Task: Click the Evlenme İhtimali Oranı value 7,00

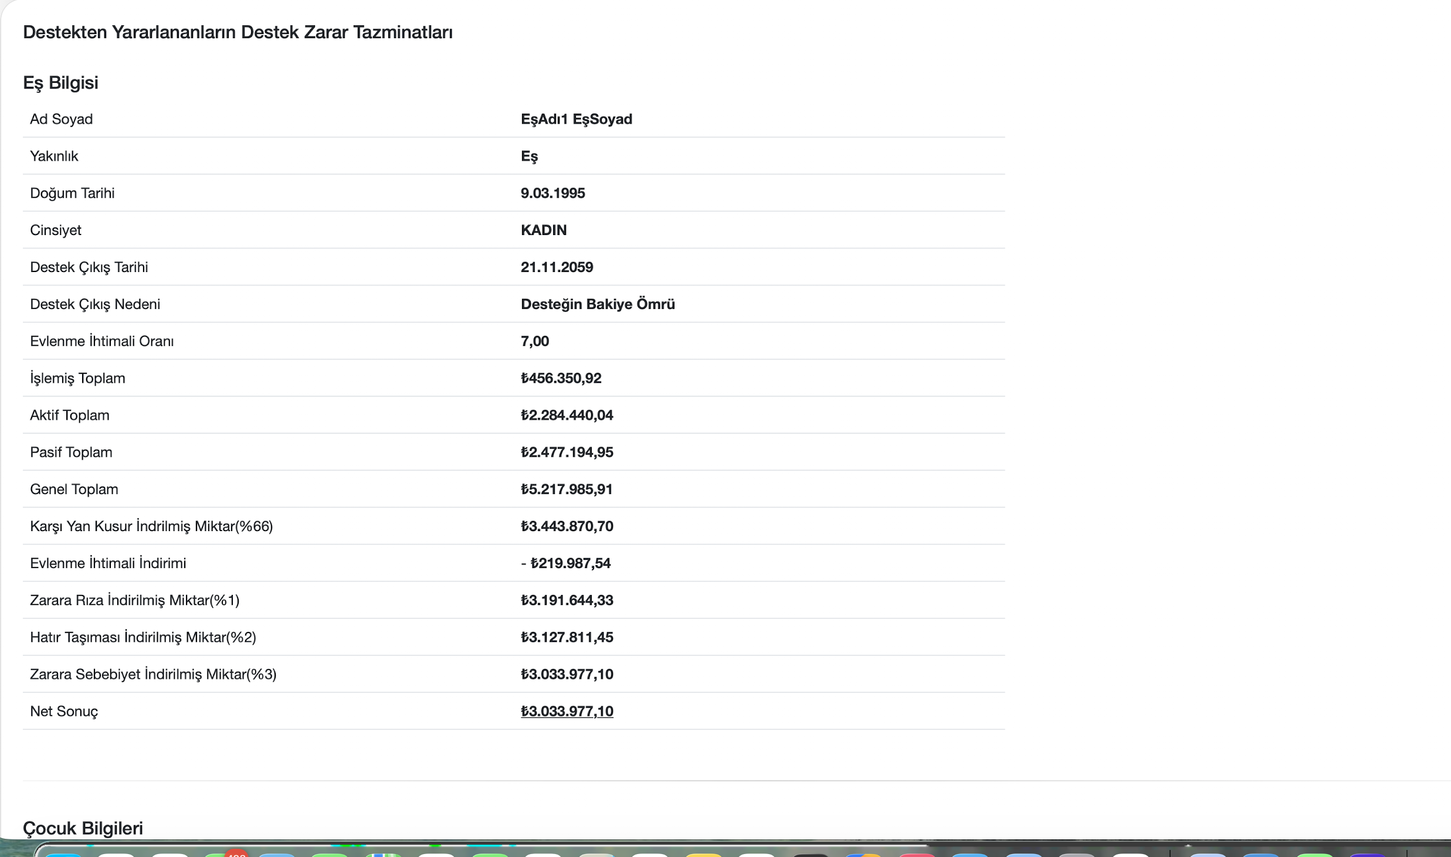Action: pyautogui.click(x=534, y=341)
